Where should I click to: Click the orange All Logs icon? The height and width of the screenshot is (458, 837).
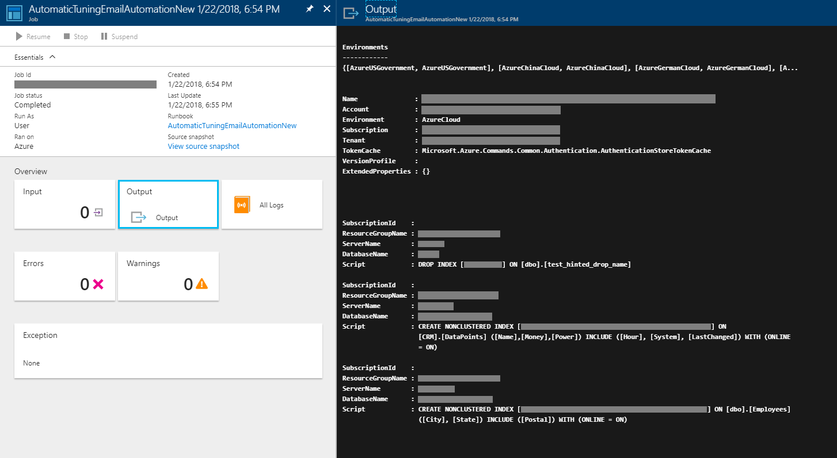click(x=242, y=205)
